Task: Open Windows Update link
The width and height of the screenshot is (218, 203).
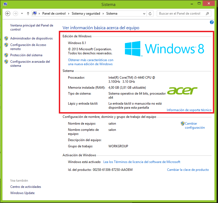Action: [22, 193]
